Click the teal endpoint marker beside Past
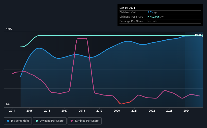The image size is (207, 128). [x=202, y=36]
